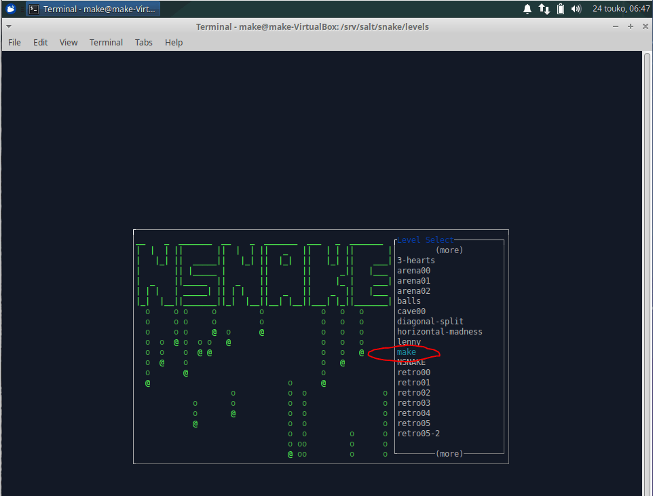Select the circled 'make' level
The height and width of the screenshot is (496, 653).
click(x=407, y=352)
